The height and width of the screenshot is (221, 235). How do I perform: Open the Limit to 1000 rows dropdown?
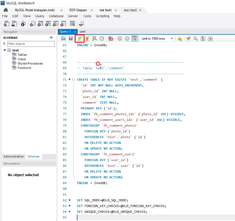tap(157, 39)
